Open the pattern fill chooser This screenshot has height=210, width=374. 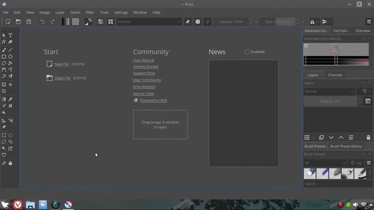(x=75, y=22)
